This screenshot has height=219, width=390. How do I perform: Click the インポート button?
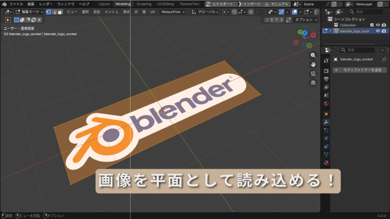249,4
